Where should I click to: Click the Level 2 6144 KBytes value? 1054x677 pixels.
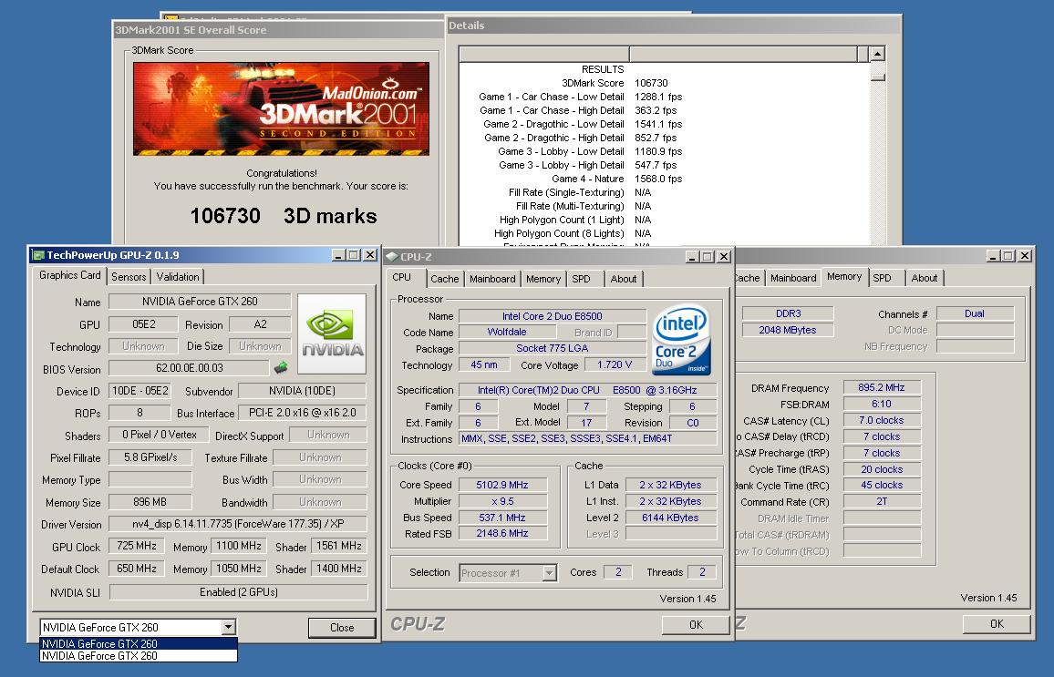coord(669,518)
